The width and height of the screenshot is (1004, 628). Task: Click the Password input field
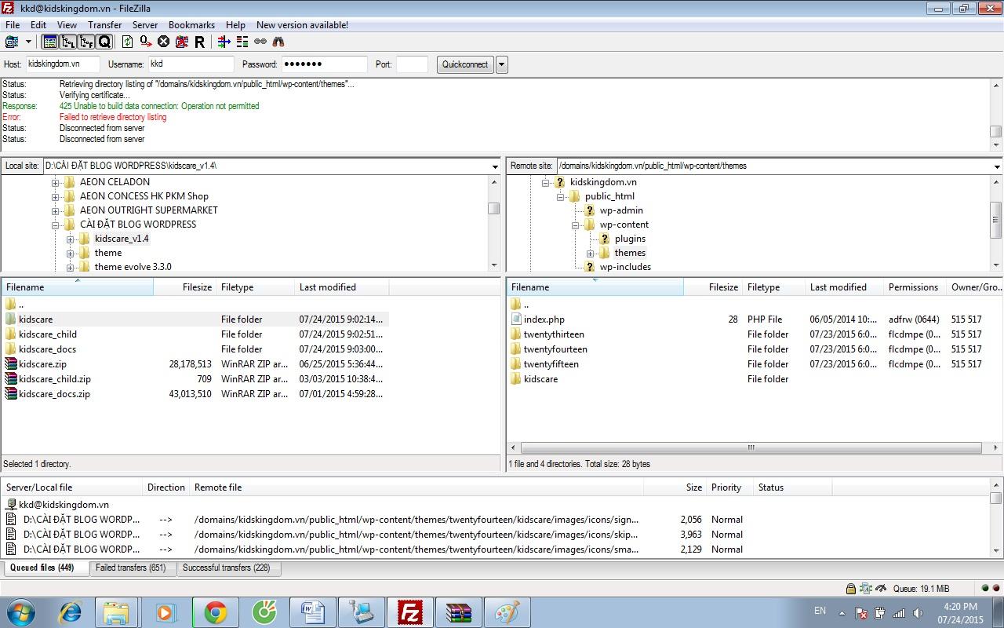(x=324, y=64)
